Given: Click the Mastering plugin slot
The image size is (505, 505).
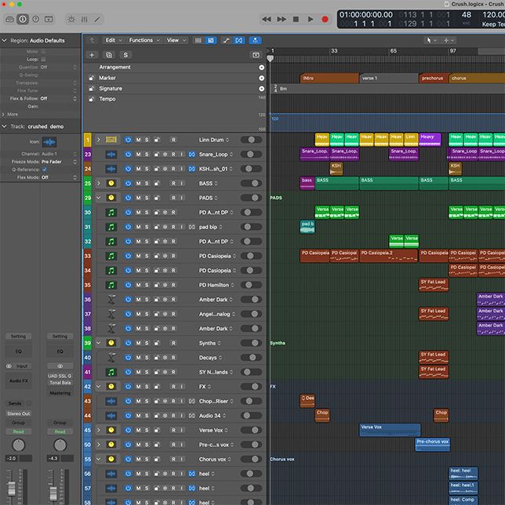Looking at the screenshot, I should click(60, 393).
